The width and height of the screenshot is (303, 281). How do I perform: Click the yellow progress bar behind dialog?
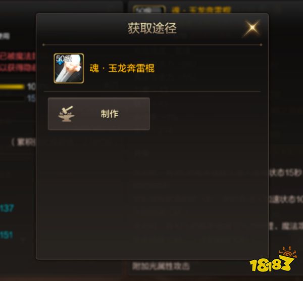tap(12, 86)
